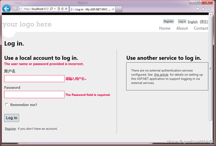The height and width of the screenshot is (146, 216).
Task: Switch language to 中文
Action: pyautogui.click(x=204, y=21)
